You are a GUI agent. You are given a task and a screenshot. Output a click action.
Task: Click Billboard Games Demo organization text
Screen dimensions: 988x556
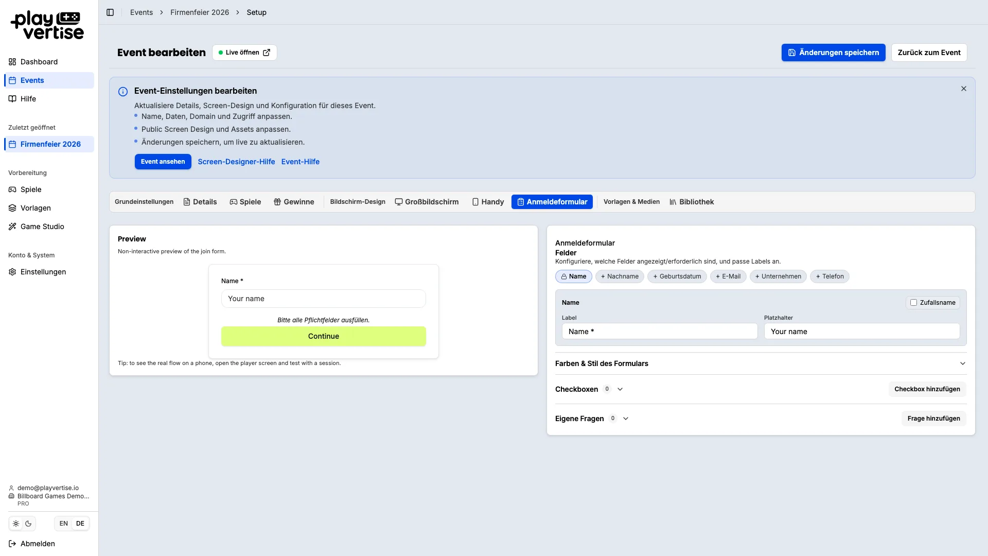(54, 496)
